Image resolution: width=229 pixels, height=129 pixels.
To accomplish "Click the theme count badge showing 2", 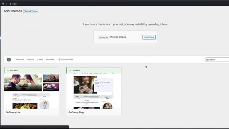I will point(9,59).
